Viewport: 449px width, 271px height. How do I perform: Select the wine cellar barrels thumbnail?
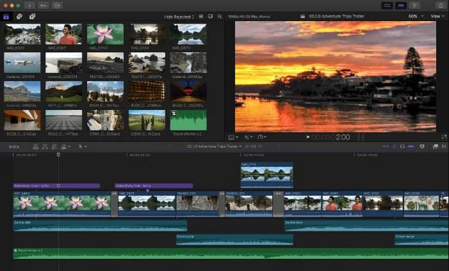click(x=147, y=92)
